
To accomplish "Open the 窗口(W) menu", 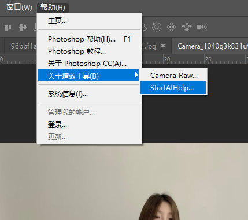I will tap(19, 8).
